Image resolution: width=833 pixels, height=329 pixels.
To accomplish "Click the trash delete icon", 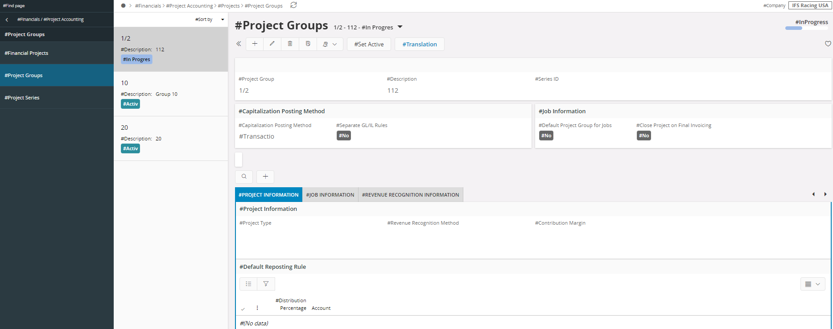I will point(290,44).
